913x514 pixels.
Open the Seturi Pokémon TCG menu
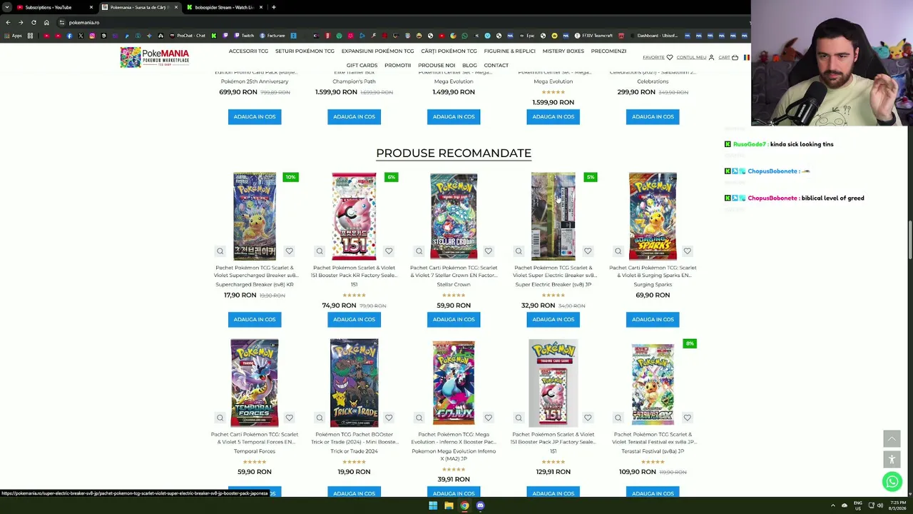[x=305, y=51]
